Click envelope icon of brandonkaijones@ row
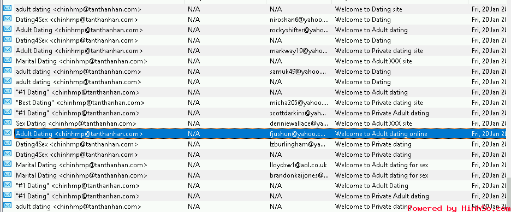511x212 pixels. [7, 175]
